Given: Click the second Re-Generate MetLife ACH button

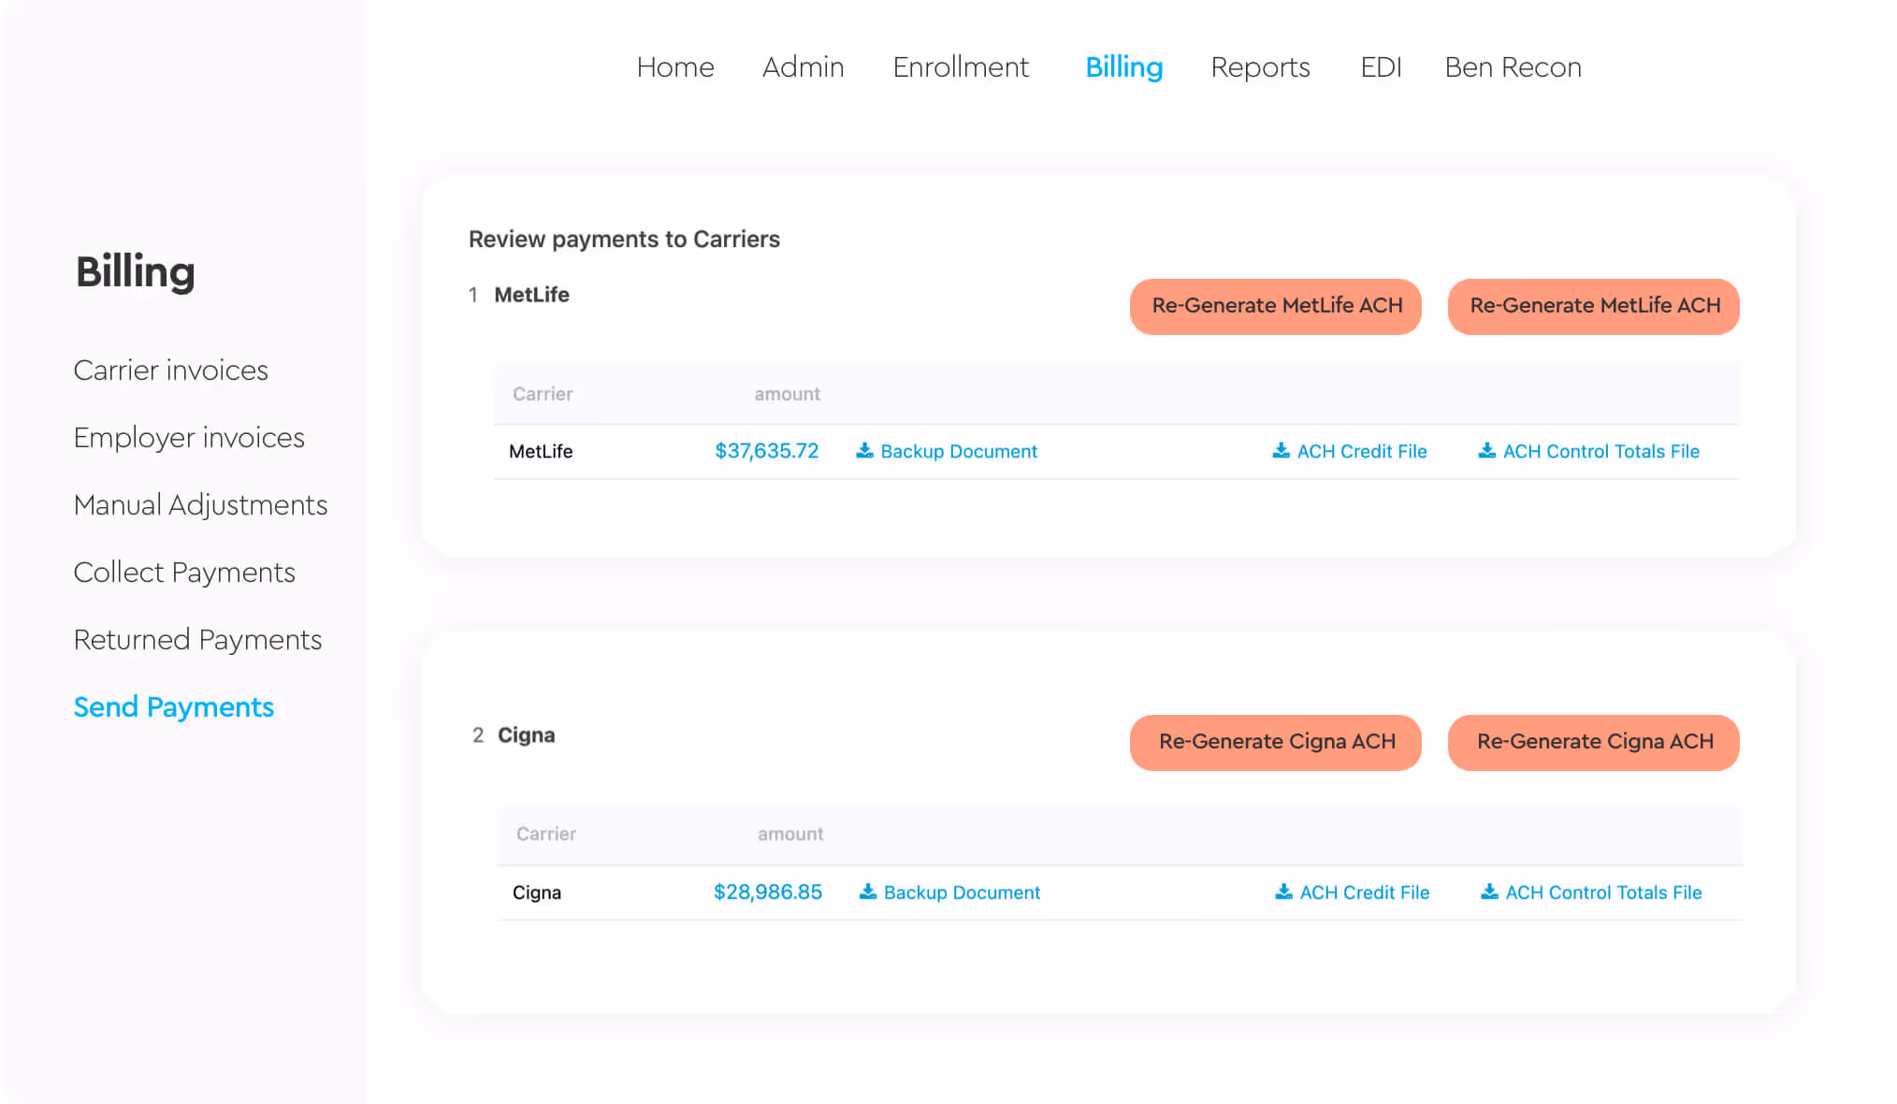Looking at the screenshot, I should [1594, 306].
